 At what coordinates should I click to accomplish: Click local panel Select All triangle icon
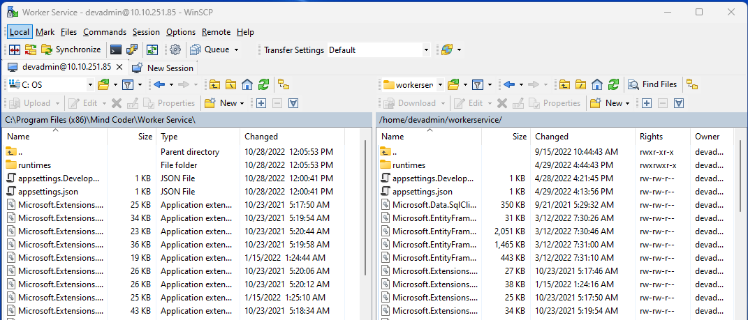(293, 103)
